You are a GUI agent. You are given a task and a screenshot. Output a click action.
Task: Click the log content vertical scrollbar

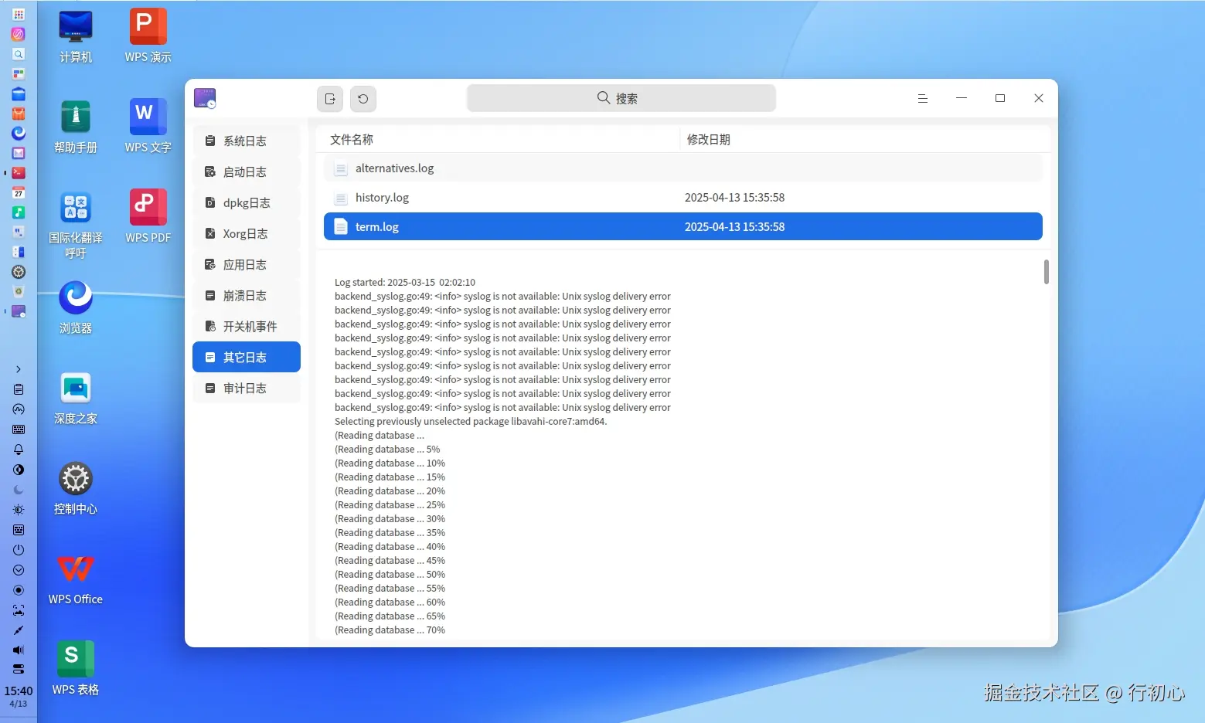(x=1047, y=272)
